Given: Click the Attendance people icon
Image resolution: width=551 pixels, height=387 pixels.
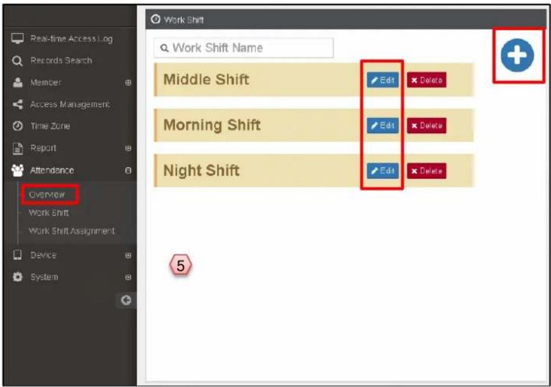Looking at the screenshot, I should point(17,170).
